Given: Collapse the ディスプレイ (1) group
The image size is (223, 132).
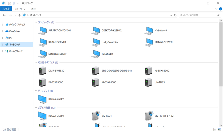Looking at the screenshot, I should pyautogui.click(x=36, y=91).
